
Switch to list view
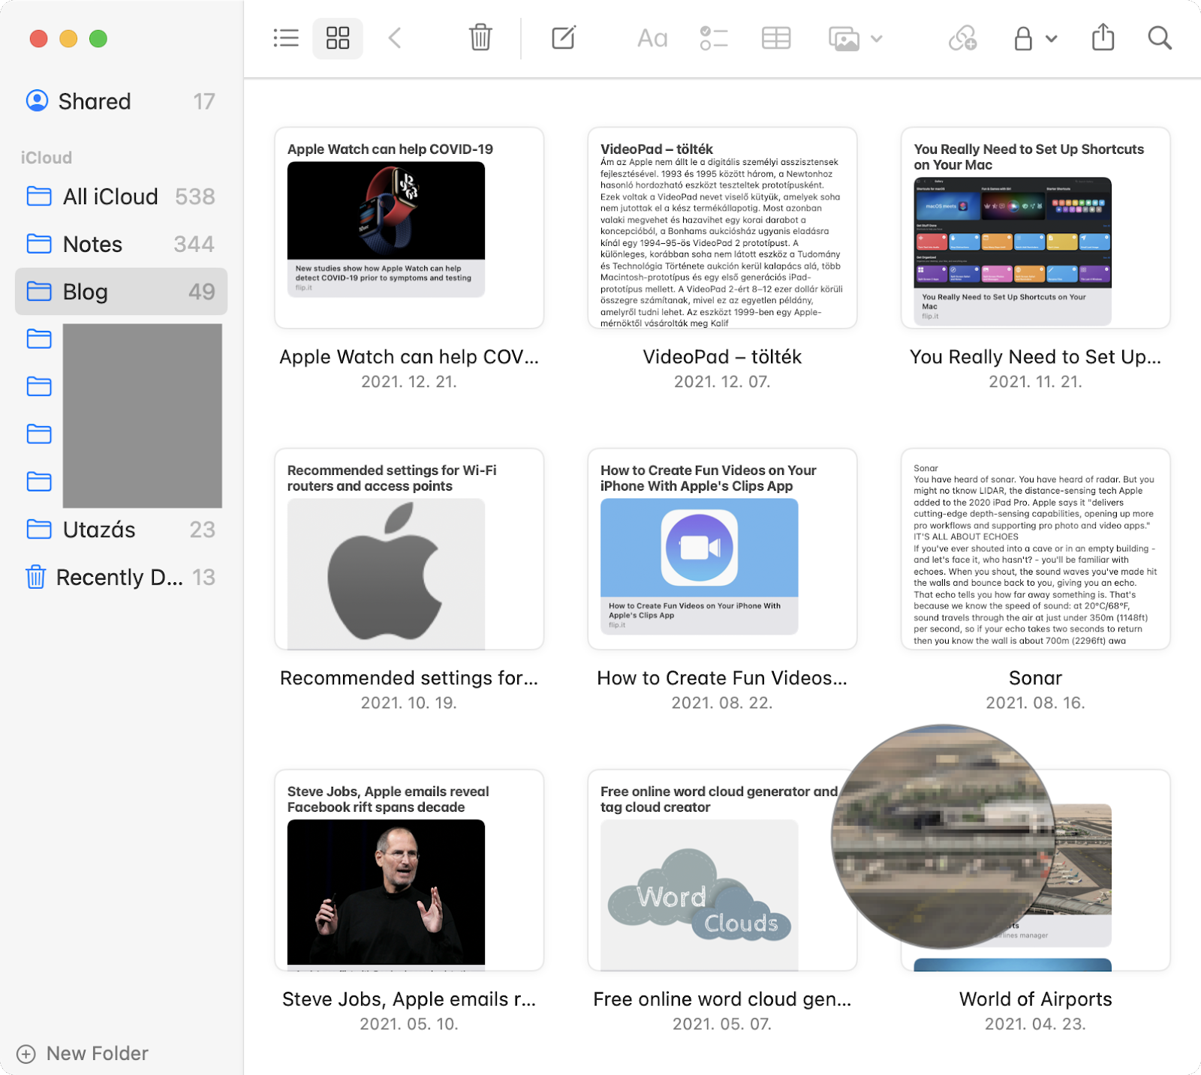tap(286, 38)
